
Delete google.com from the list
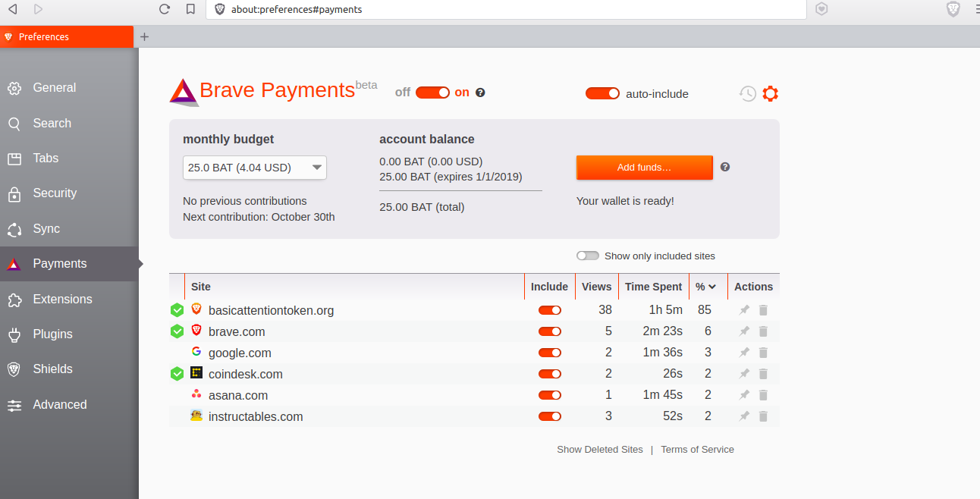[763, 353]
